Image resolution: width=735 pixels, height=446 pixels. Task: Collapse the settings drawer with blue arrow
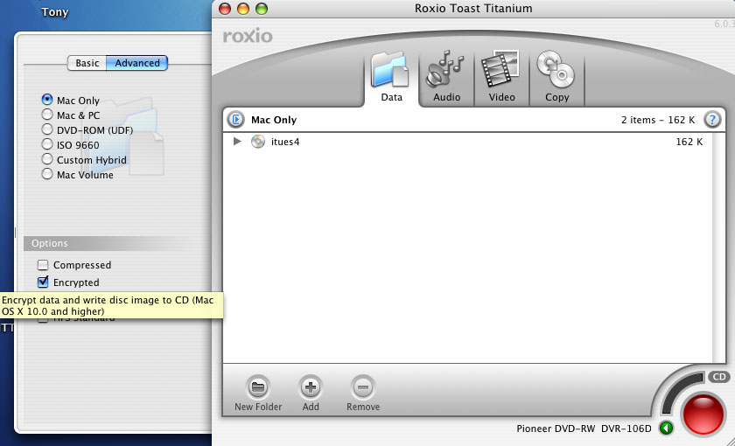(235, 120)
